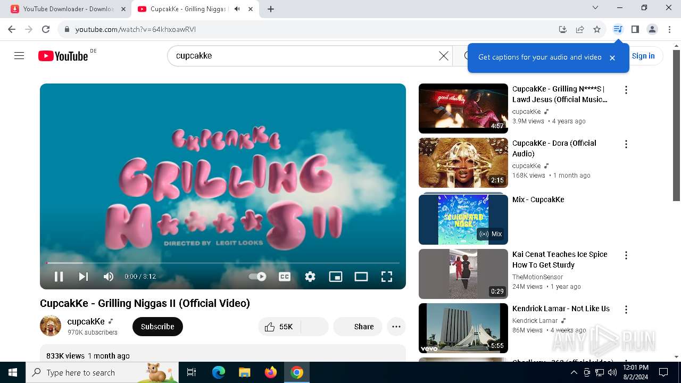Open File Explorer from taskbar
The image size is (681, 383).
245,372
